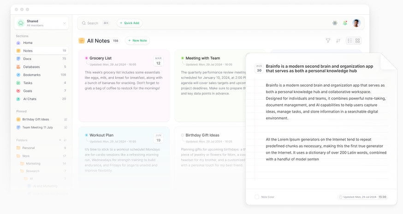Expand the Personal folder

tap(28, 148)
